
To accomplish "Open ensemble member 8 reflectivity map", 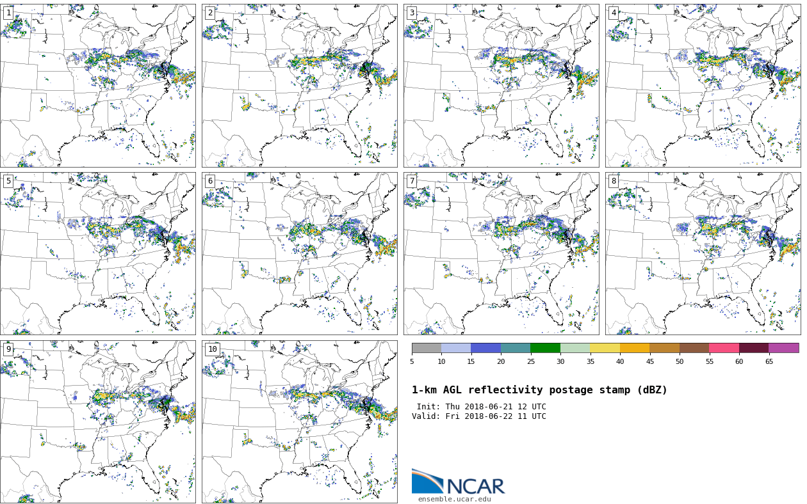I will tap(703, 253).
